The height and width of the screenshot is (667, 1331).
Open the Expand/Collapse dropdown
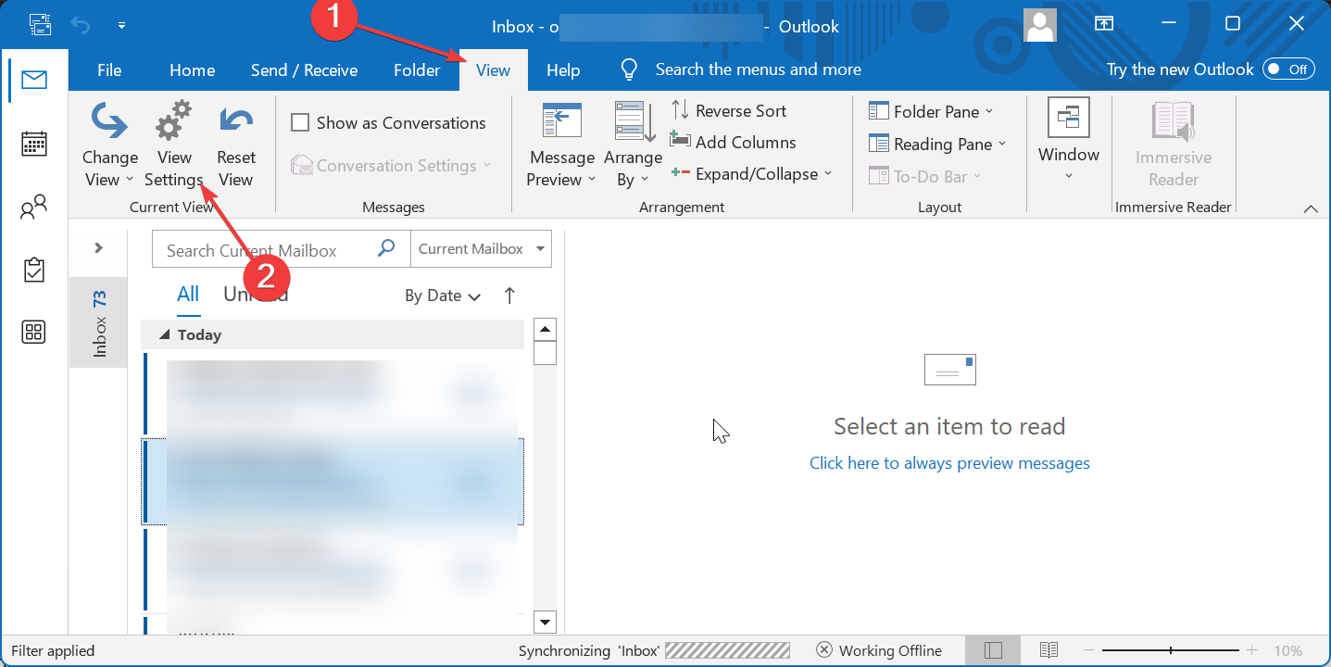[x=751, y=173]
